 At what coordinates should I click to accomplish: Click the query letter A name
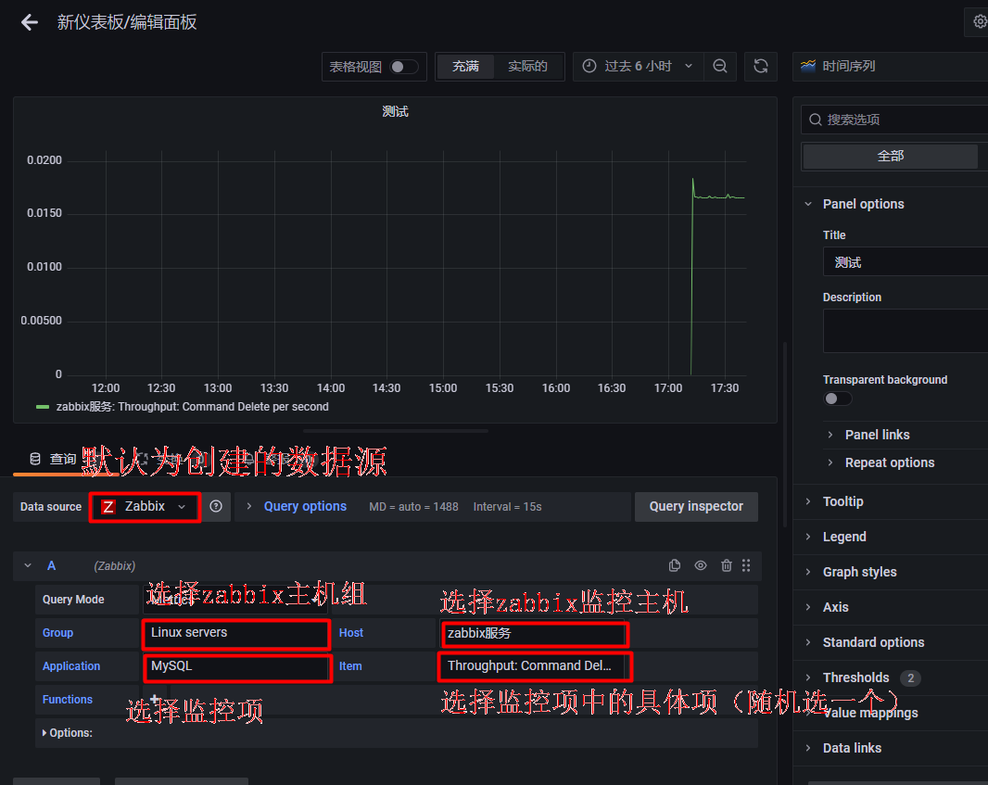tap(52, 565)
